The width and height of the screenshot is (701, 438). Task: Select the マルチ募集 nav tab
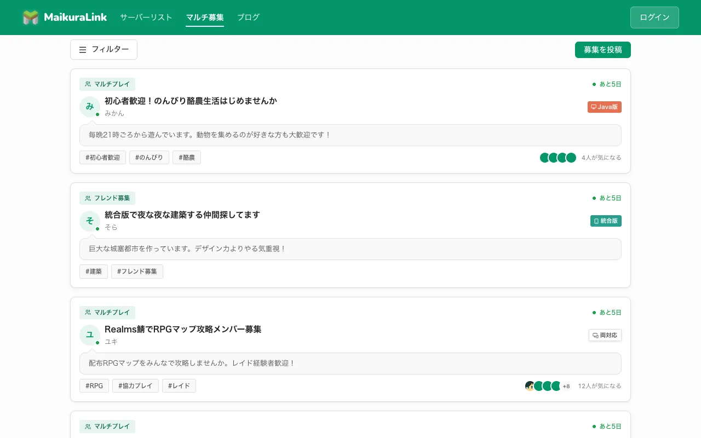point(205,18)
